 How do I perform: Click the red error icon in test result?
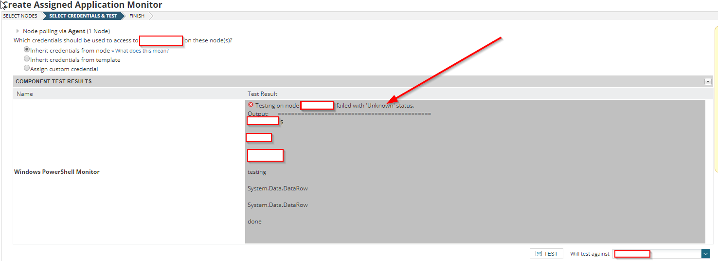[x=251, y=105]
